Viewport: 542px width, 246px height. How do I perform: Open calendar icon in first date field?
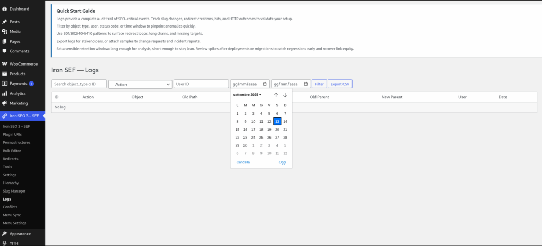coord(265,84)
